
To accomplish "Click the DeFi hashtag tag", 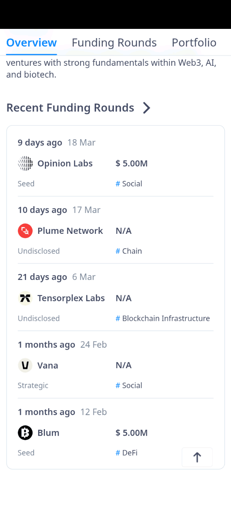I will (127, 453).
